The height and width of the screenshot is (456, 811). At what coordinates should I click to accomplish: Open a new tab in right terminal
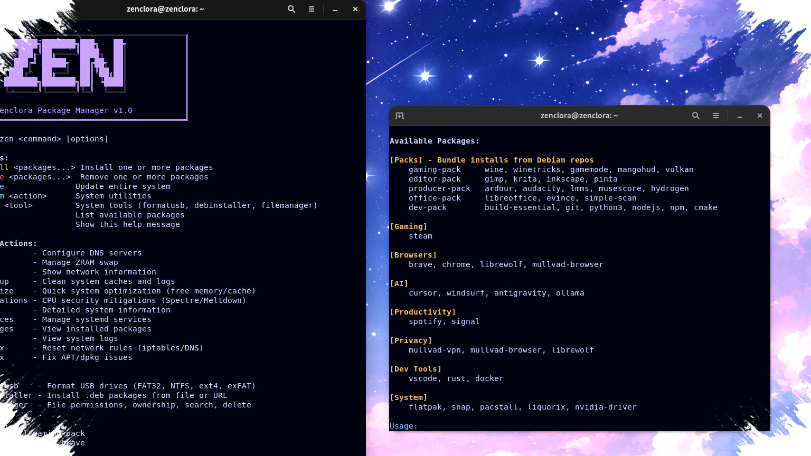click(x=400, y=116)
